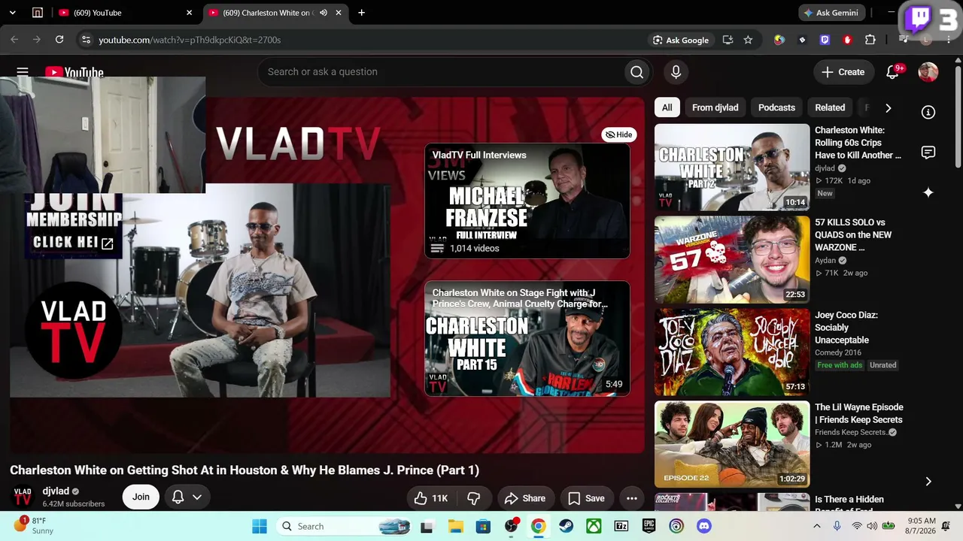The width and height of the screenshot is (963, 541).
Task: Share the video
Action: tap(525, 498)
